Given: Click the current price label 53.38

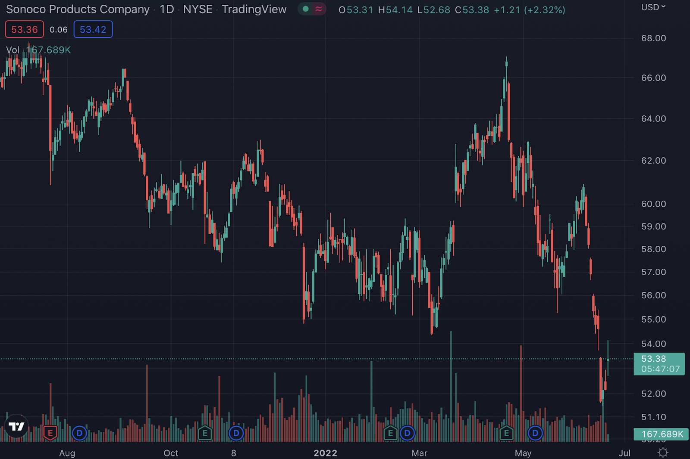Looking at the screenshot, I should click(x=659, y=364).
